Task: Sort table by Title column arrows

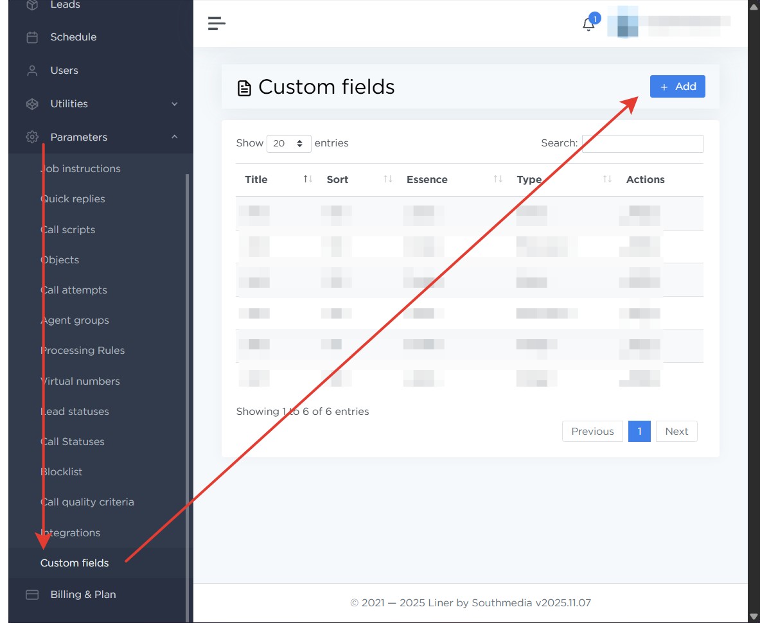Action: (x=308, y=179)
